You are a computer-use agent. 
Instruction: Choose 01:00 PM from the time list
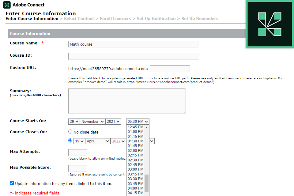pyautogui.click(x=136, y=132)
